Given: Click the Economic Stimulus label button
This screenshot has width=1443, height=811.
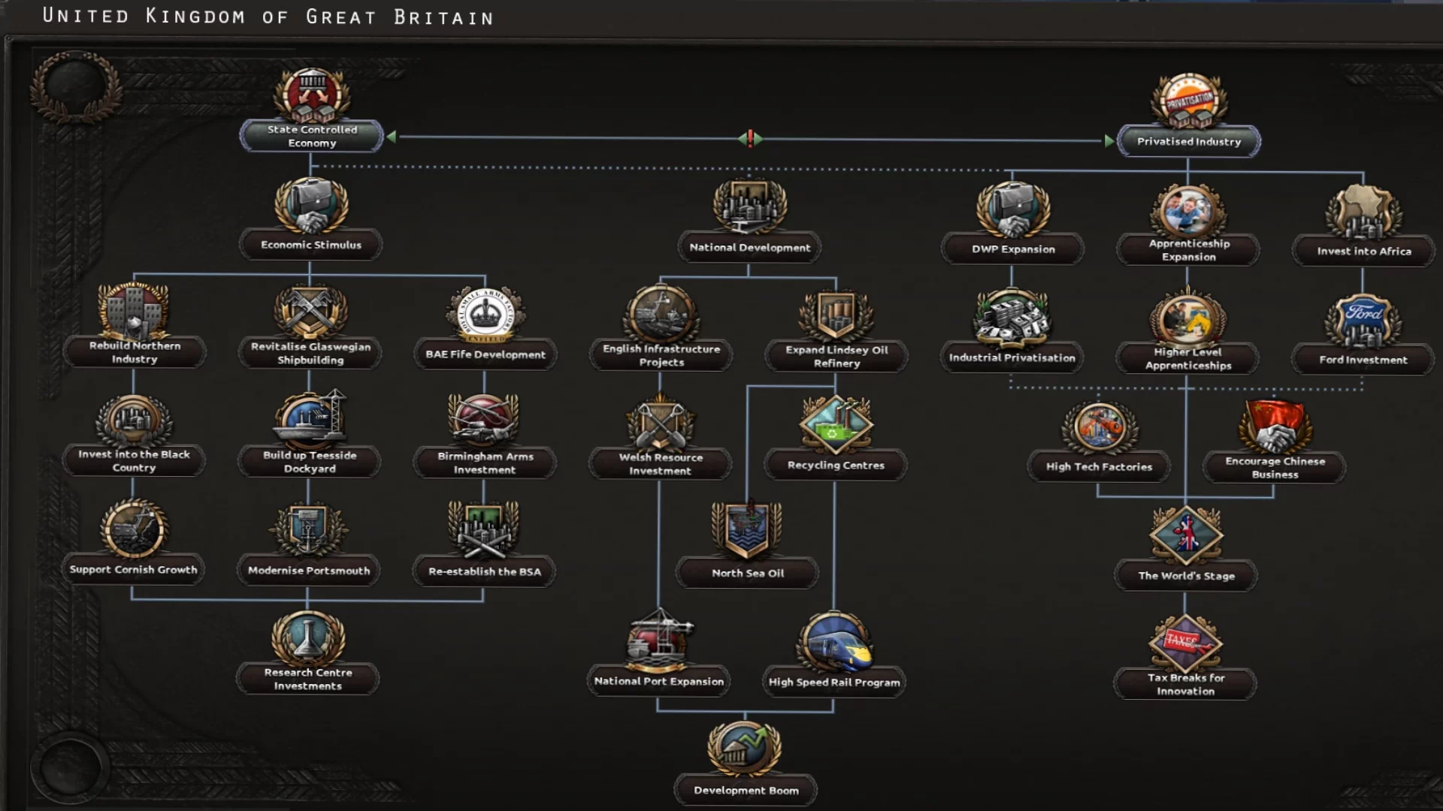Looking at the screenshot, I should point(310,245).
